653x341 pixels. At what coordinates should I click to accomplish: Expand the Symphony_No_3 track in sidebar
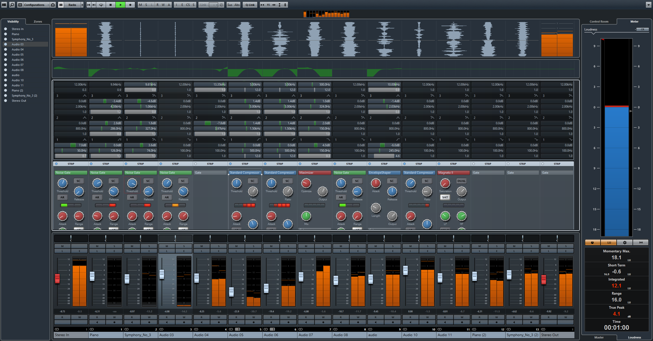click(5, 39)
